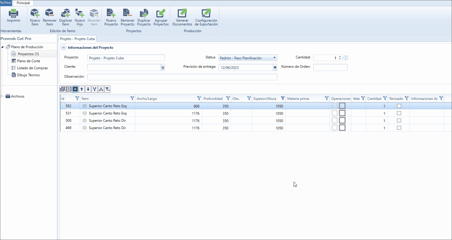Select the Projeto - Projeto Cuba tab
Image resolution: width=452 pixels, height=240 pixels.
[x=77, y=39]
